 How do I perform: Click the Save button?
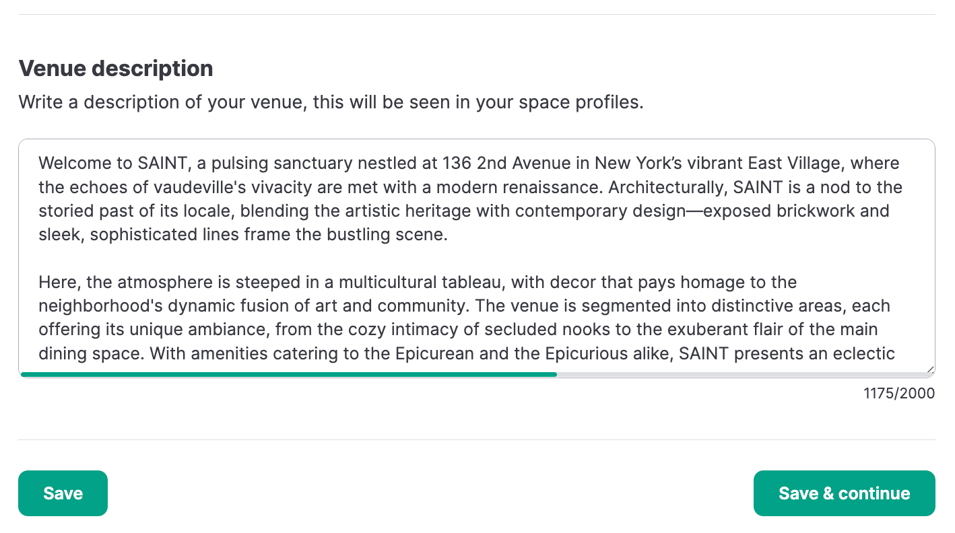click(63, 493)
